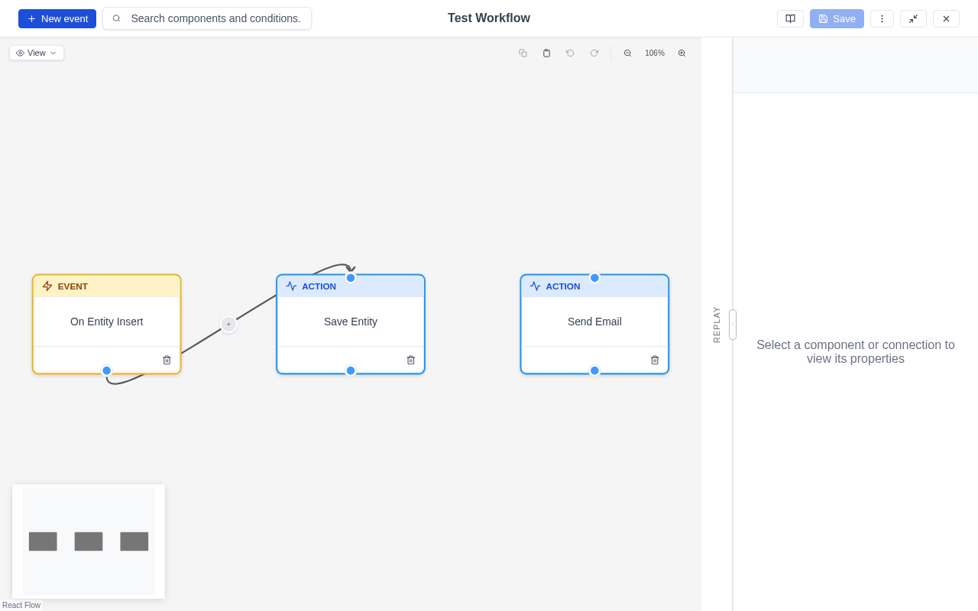Select the connection handle under Save Entity

pyautogui.click(x=351, y=370)
